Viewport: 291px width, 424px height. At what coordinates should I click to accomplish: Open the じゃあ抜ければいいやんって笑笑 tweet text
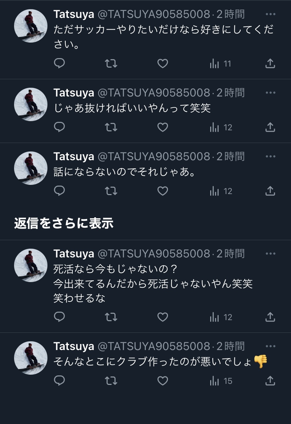132,108
